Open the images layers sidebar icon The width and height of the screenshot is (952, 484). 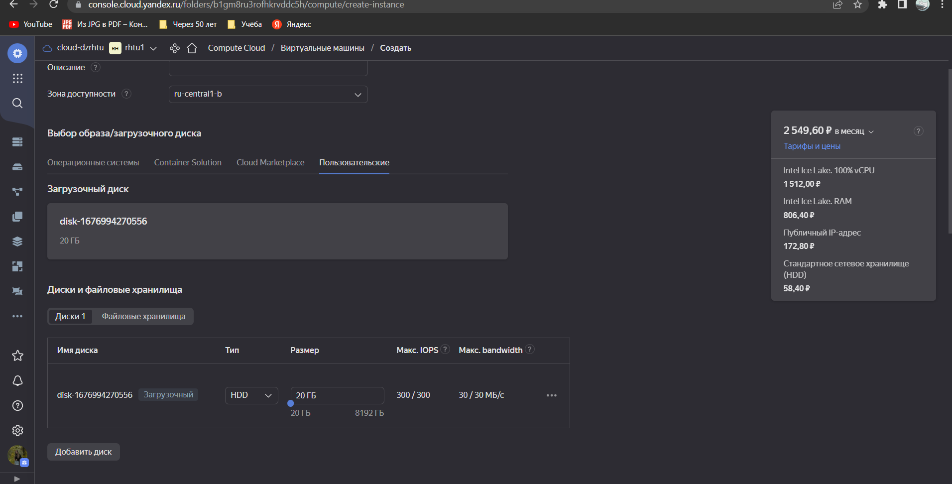[17, 242]
